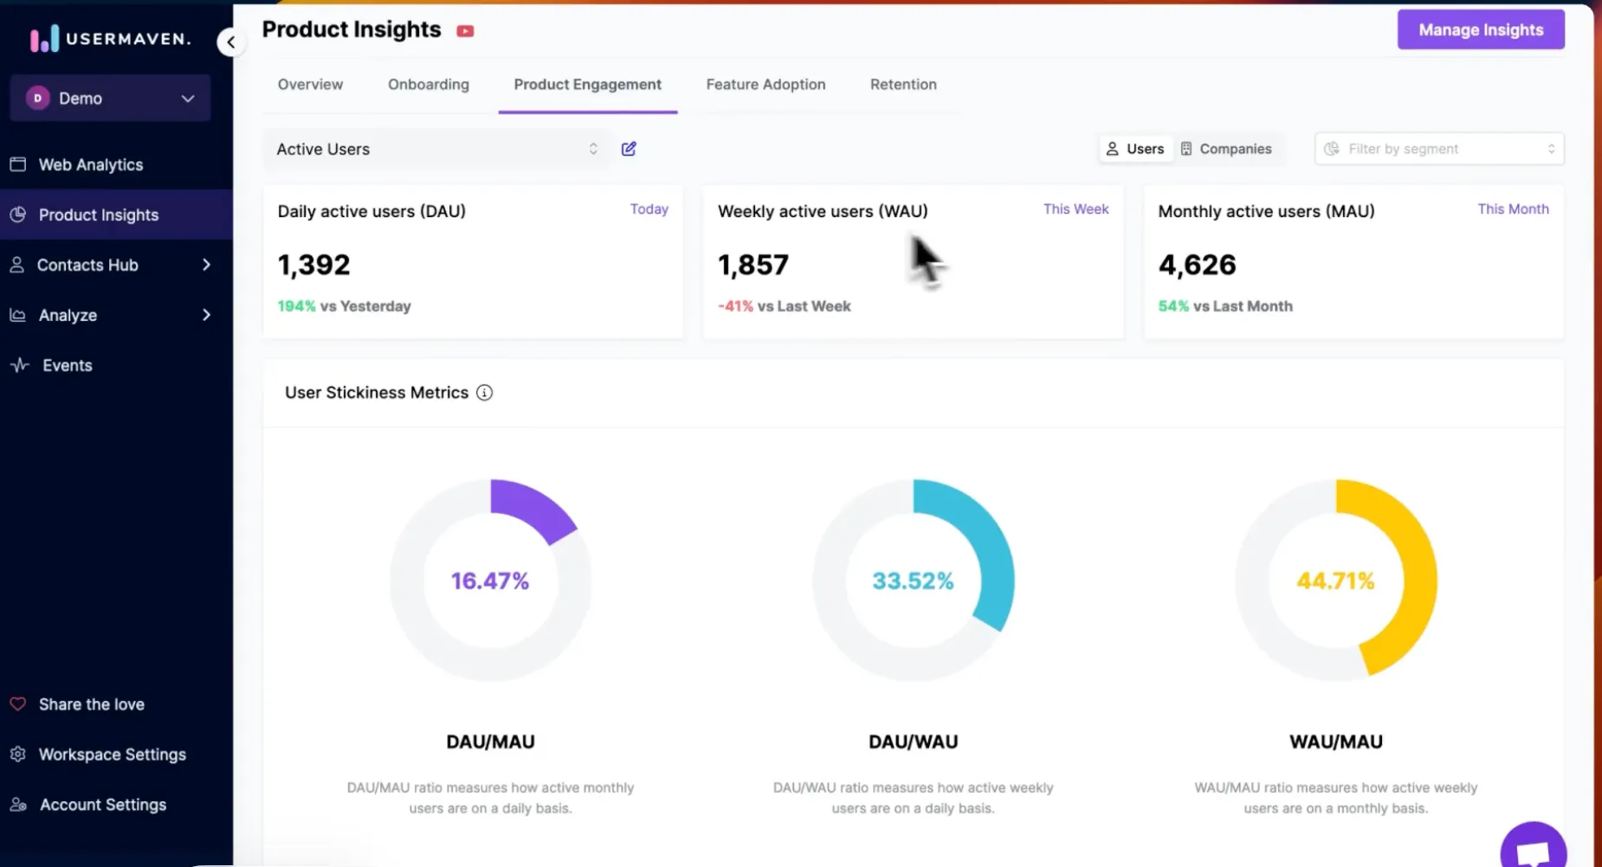Open the info icon beside User Stickiness Metrics
1602x867 pixels.
[x=485, y=393]
